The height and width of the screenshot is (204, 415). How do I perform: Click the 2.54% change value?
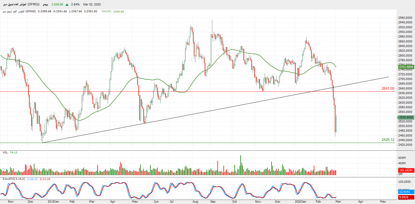coord(75,5)
